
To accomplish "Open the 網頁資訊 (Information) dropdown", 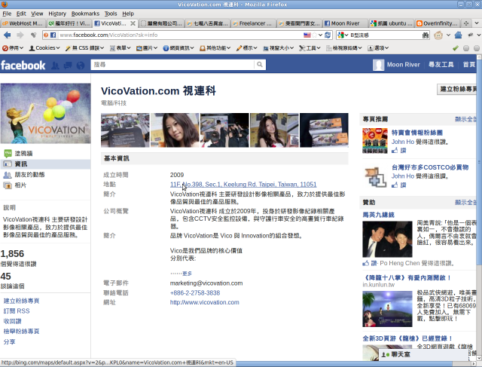I will tap(178, 48).
